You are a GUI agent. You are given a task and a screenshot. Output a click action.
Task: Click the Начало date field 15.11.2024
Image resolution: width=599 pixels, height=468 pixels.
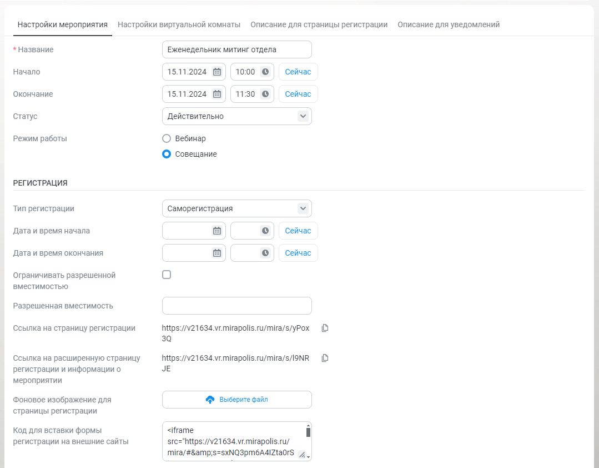click(x=194, y=72)
